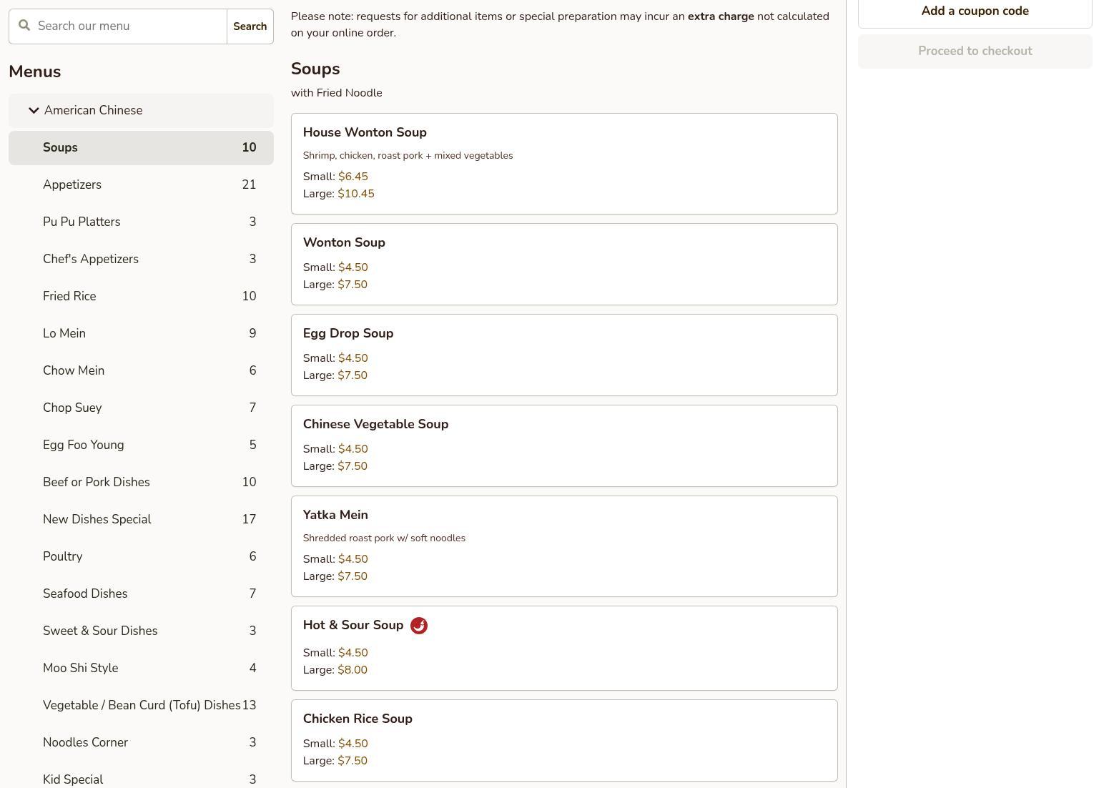Select the Wonton Soup menu item

tap(564, 265)
